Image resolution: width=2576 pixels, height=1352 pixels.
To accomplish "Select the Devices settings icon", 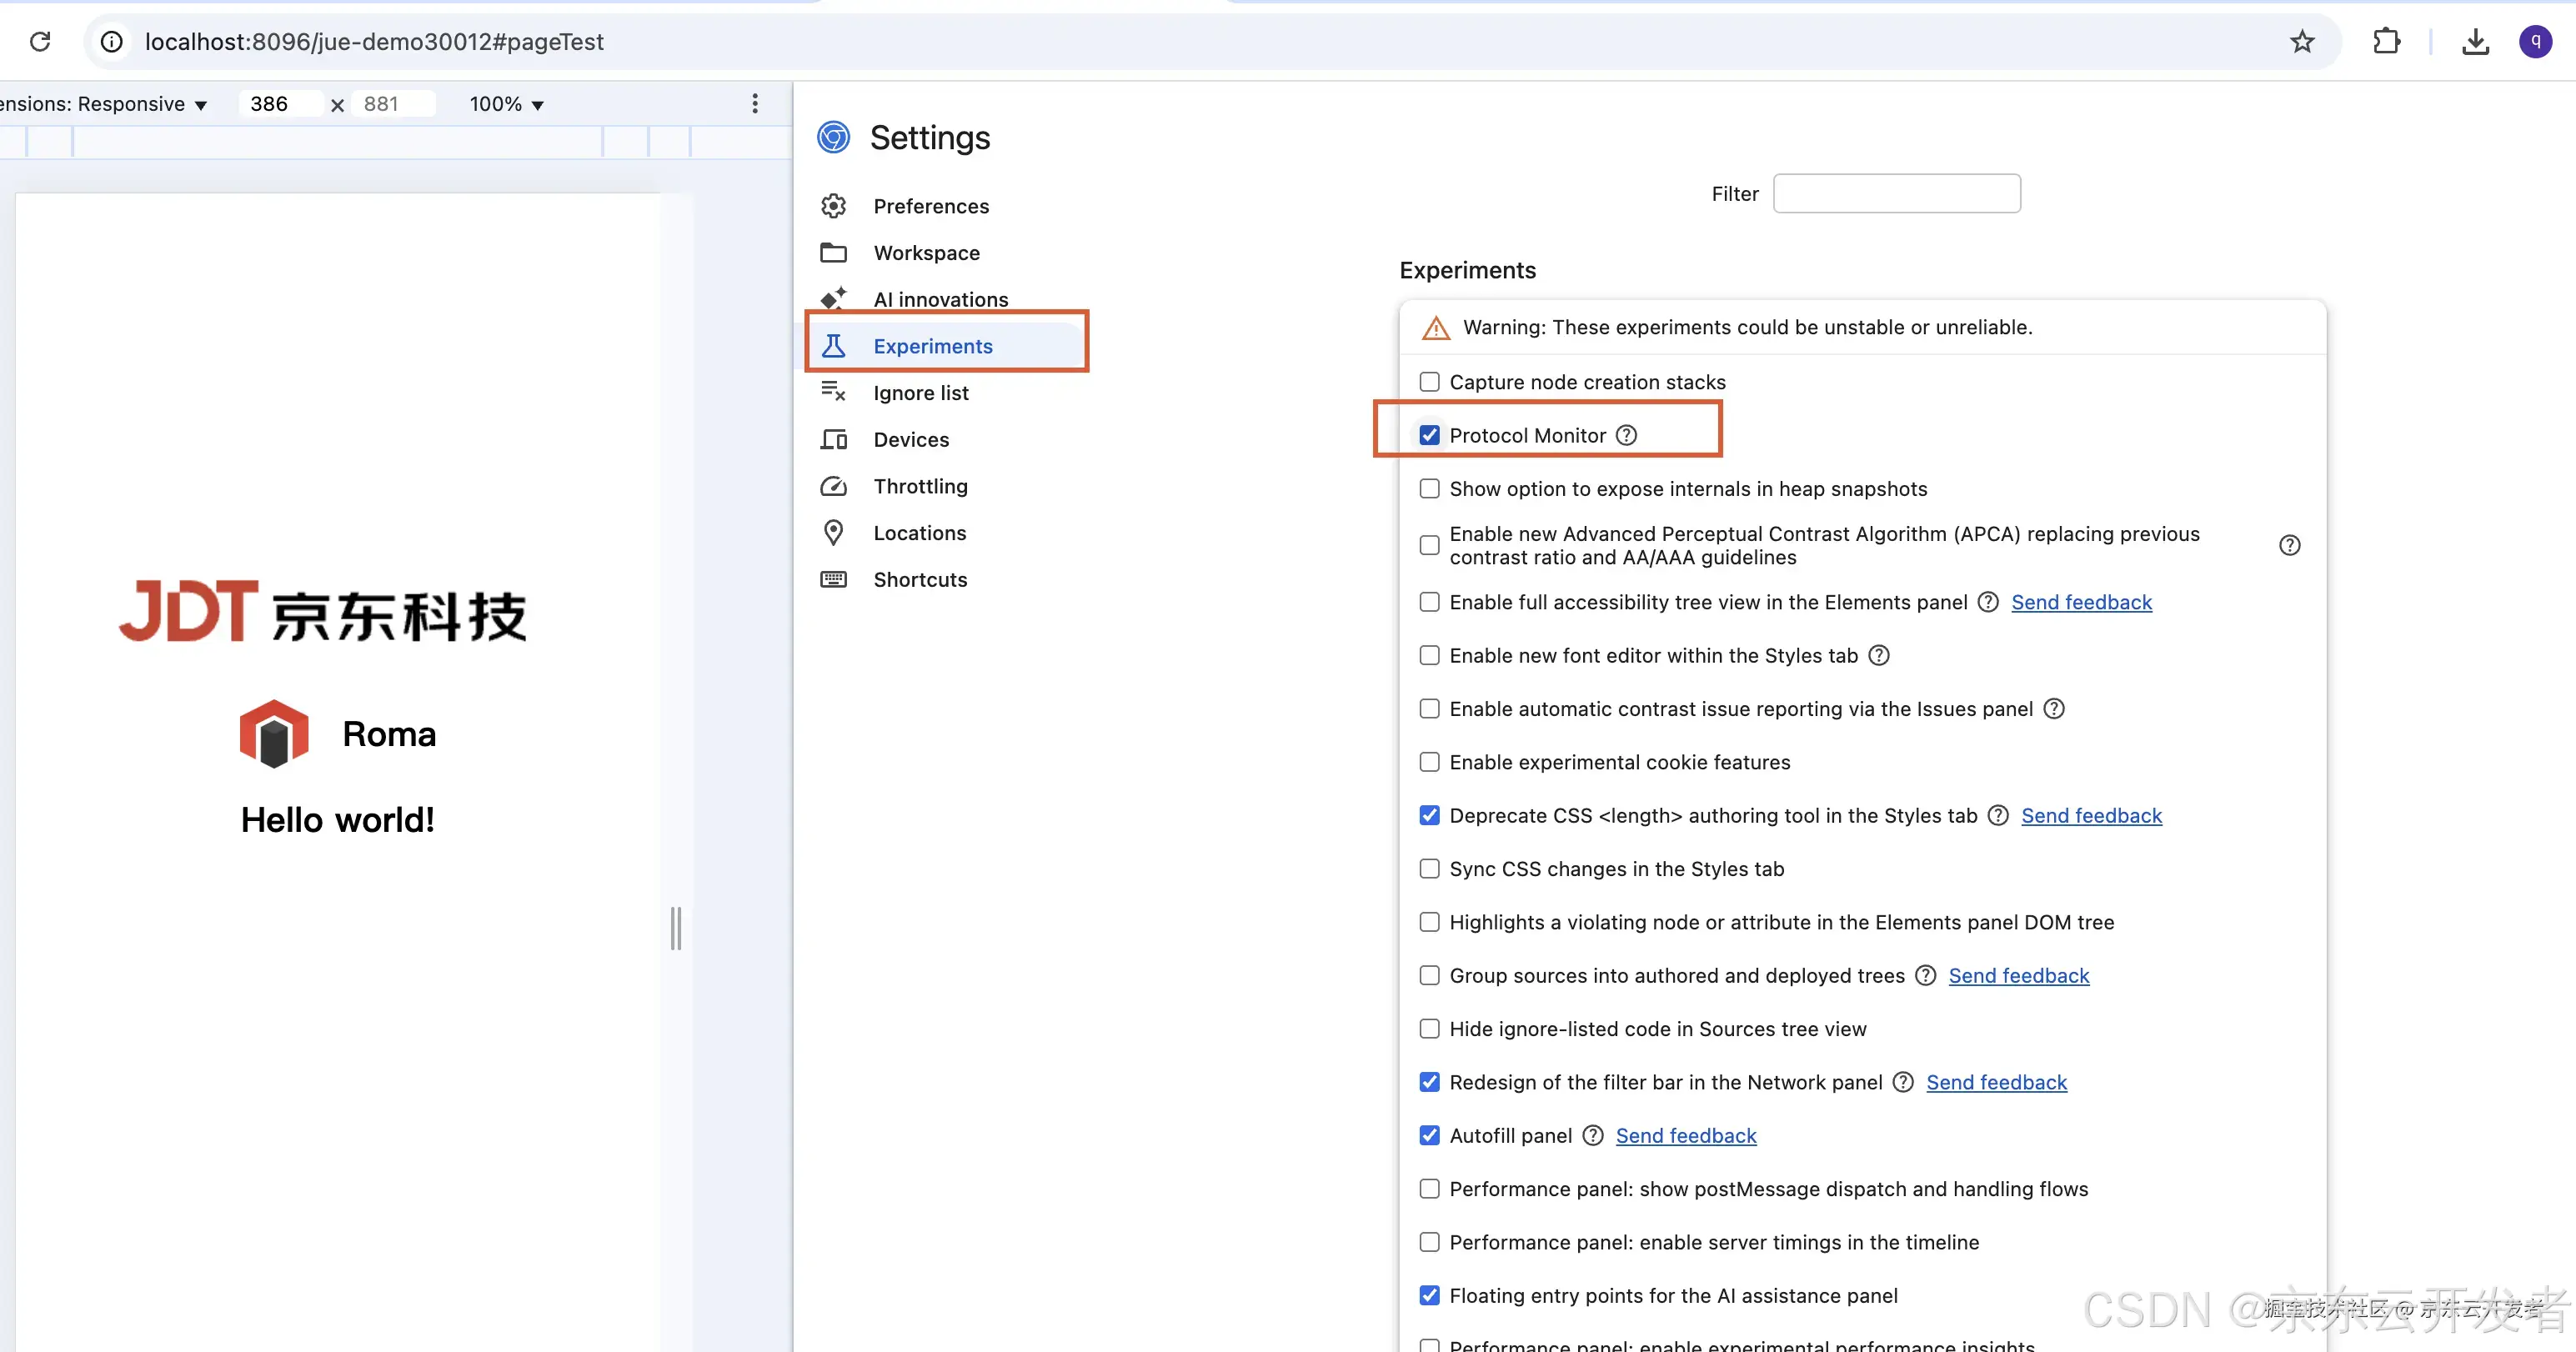I will (834, 439).
